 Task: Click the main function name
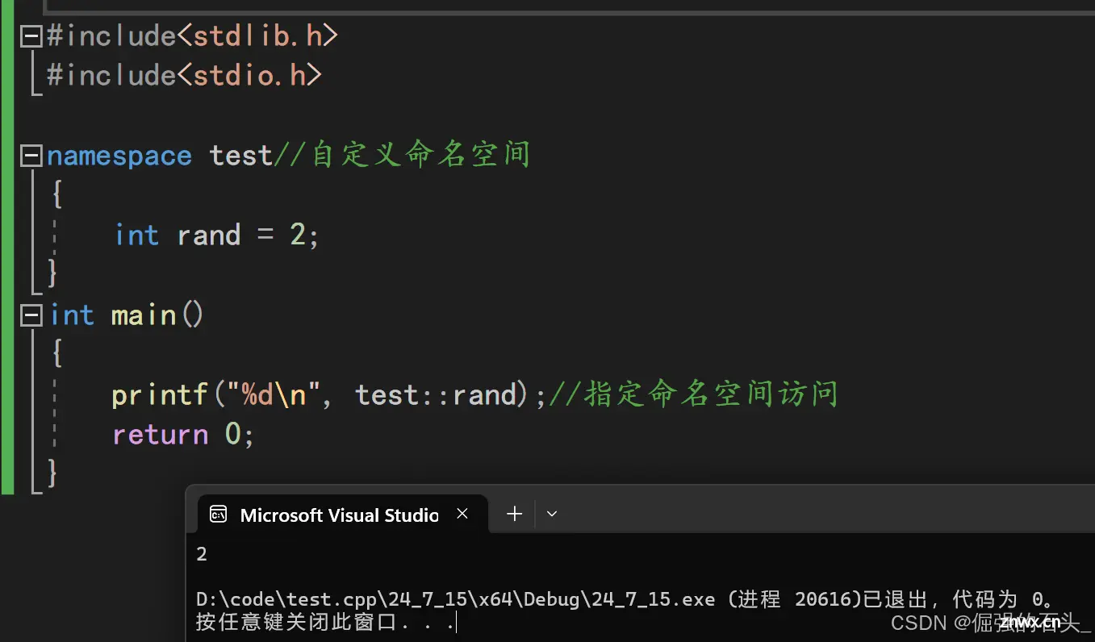point(144,315)
